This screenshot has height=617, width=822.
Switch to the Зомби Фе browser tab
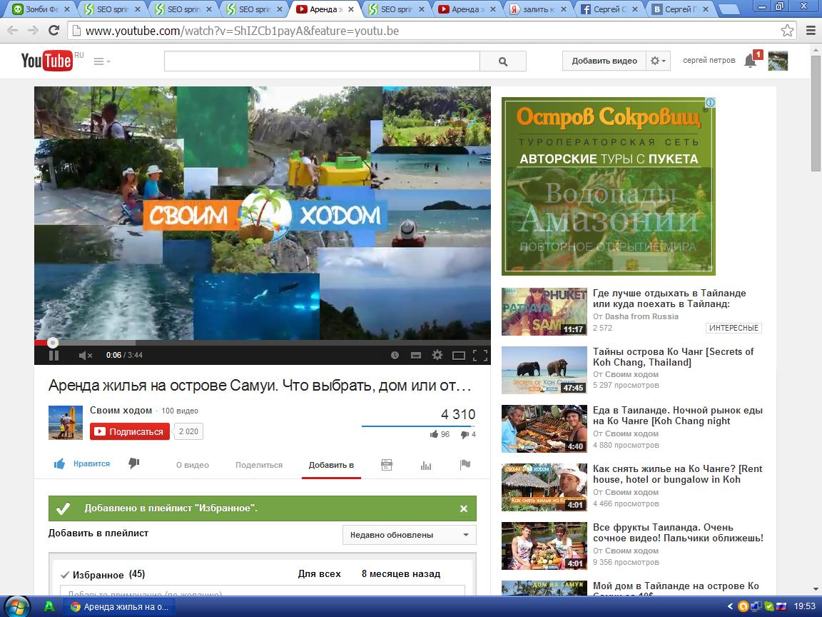click(x=40, y=9)
